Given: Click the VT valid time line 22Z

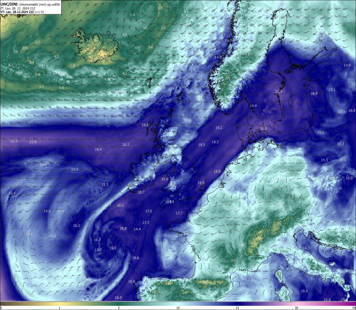Looking at the screenshot, I should (x=22, y=12).
